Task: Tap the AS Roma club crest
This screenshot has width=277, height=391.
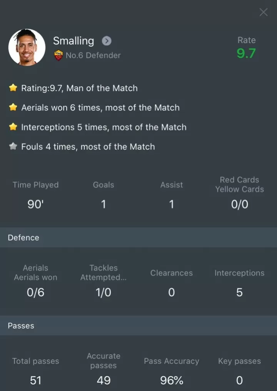Action: [58, 55]
